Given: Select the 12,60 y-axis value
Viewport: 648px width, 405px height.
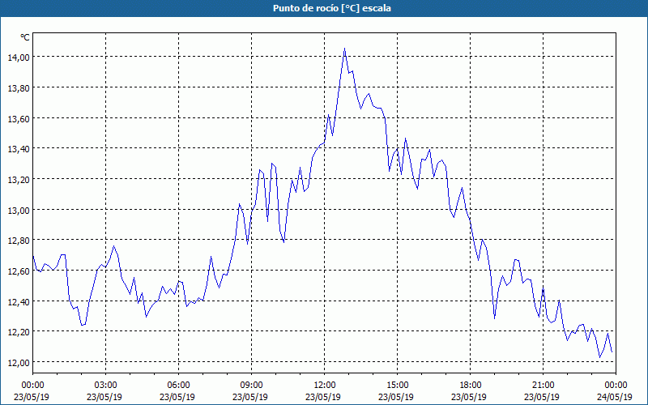Looking at the screenshot, I should click(x=19, y=271).
